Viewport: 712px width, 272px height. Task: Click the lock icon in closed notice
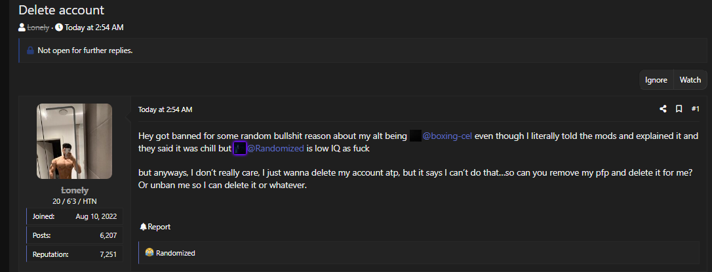pos(30,50)
